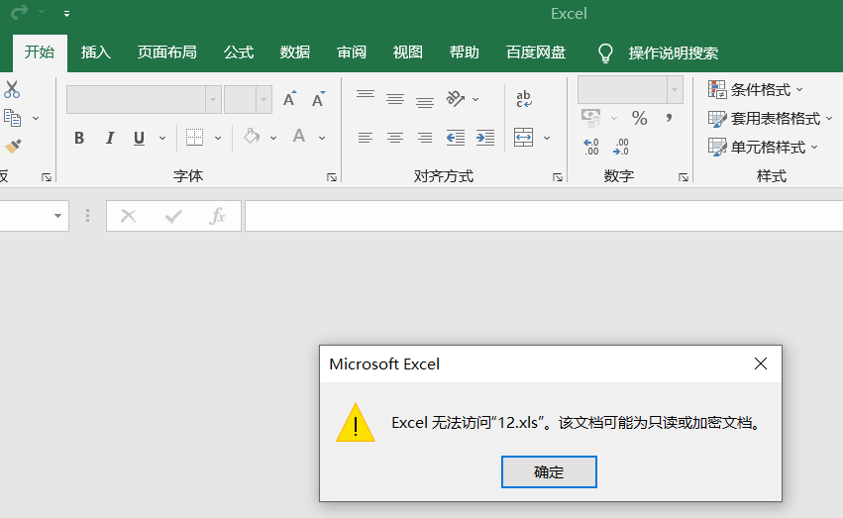
Task: Click Redo arrow in quick access
Action: click(x=20, y=12)
